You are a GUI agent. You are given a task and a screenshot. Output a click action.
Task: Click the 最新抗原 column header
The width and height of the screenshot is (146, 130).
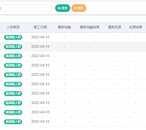pyautogui.click(x=115, y=27)
